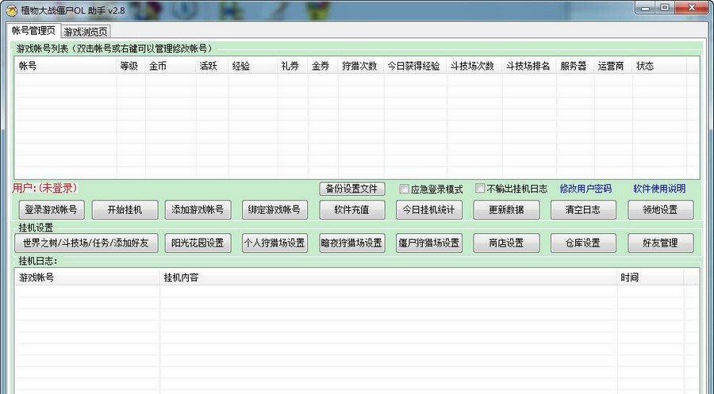The image size is (714, 394).
Task: Click 添加游戏帐号 button
Action: click(x=198, y=210)
